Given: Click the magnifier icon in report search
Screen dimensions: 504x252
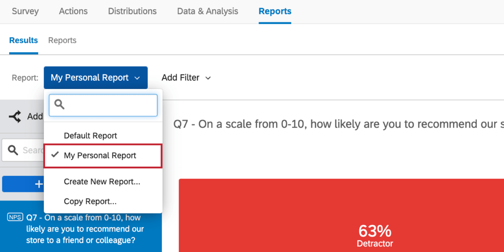Looking at the screenshot, I should tap(59, 104).
